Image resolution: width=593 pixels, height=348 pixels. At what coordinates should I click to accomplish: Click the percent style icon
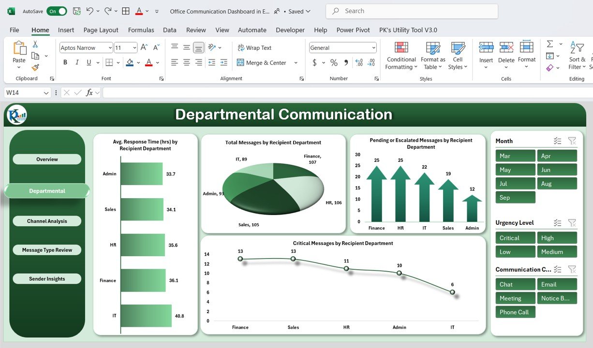334,63
